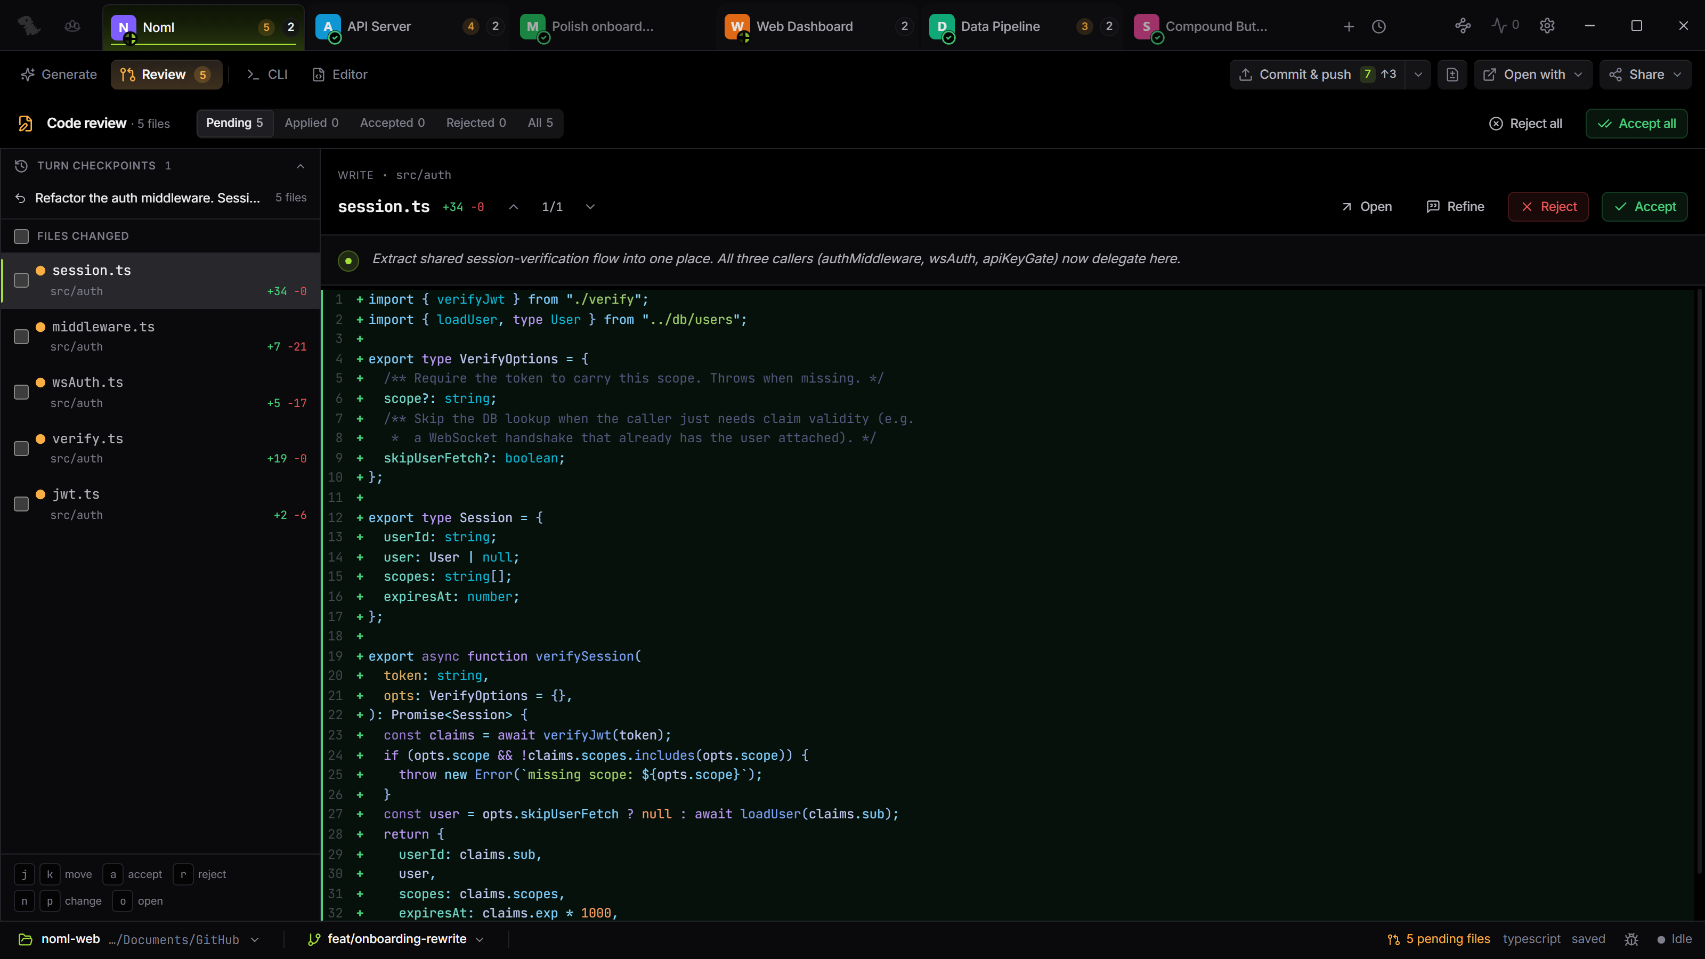Click the dinosaur logo icon
The width and height of the screenshot is (1705, 959).
pyautogui.click(x=29, y=27)
